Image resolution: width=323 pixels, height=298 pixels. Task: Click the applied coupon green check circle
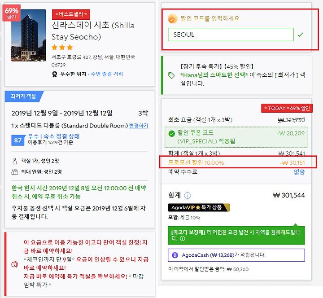[x=171, y=134]
